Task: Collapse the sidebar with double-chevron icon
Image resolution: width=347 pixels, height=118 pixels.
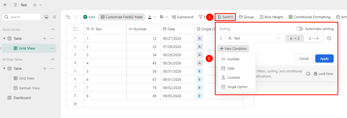Action: point(54,17)
